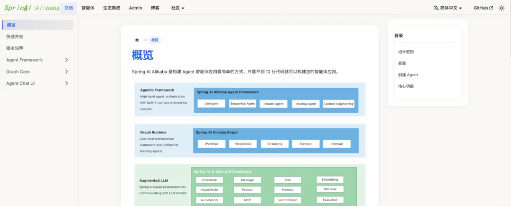
Task: Click the language translate icon
Action: click(436, 8)
